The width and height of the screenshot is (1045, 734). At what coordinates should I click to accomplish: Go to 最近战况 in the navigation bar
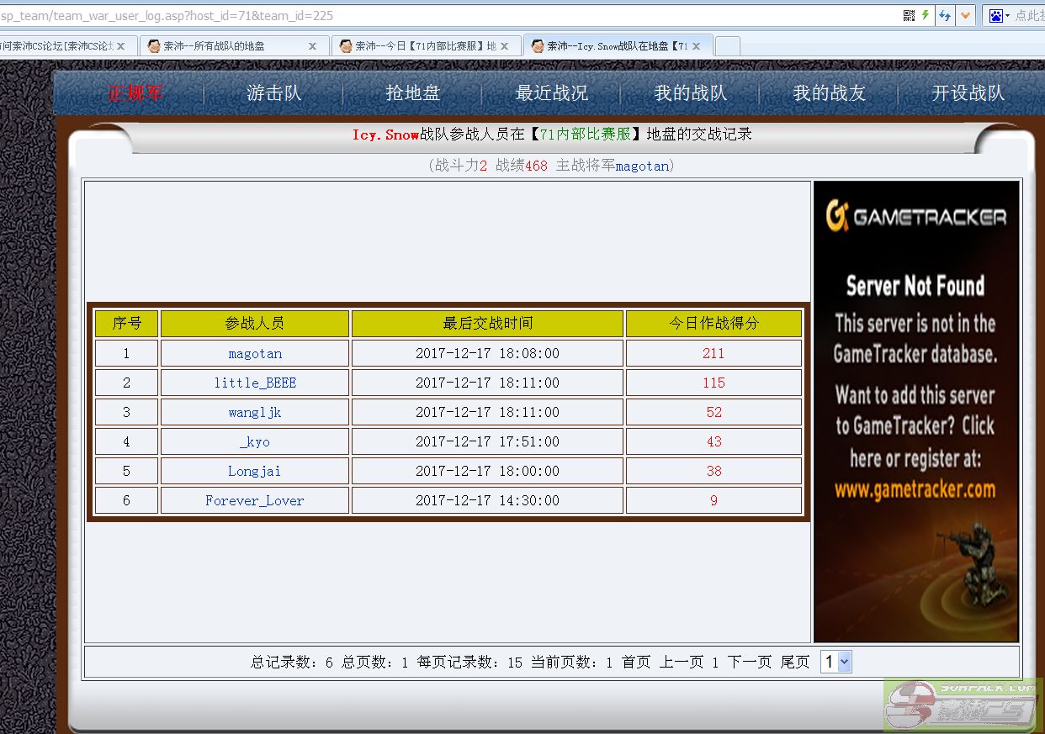click(x=551, y=93)
